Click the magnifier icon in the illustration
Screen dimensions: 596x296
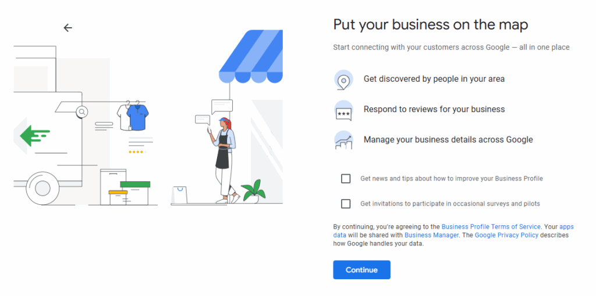coord(81,112)
